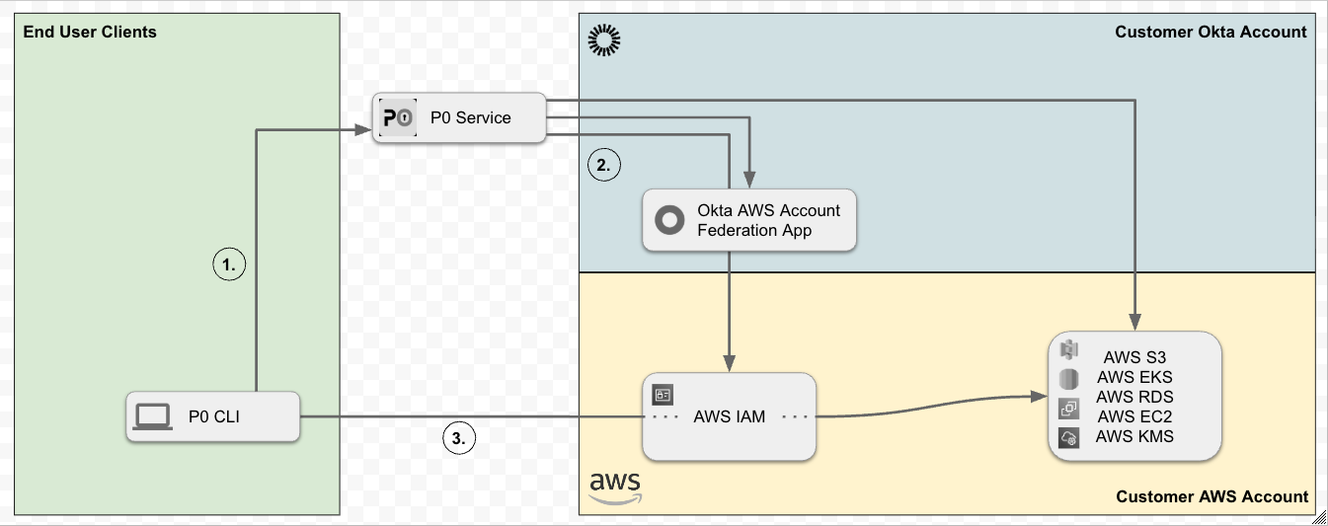Select the AWS KMS text
Viewport: 1328px width, 526px height.
1134,436
